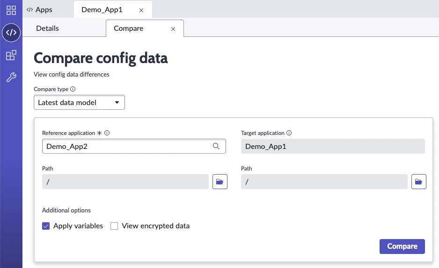Open the modules blocks icon in sidebar
This screenshot has height=268, width=439.
[x=11, y=55]
